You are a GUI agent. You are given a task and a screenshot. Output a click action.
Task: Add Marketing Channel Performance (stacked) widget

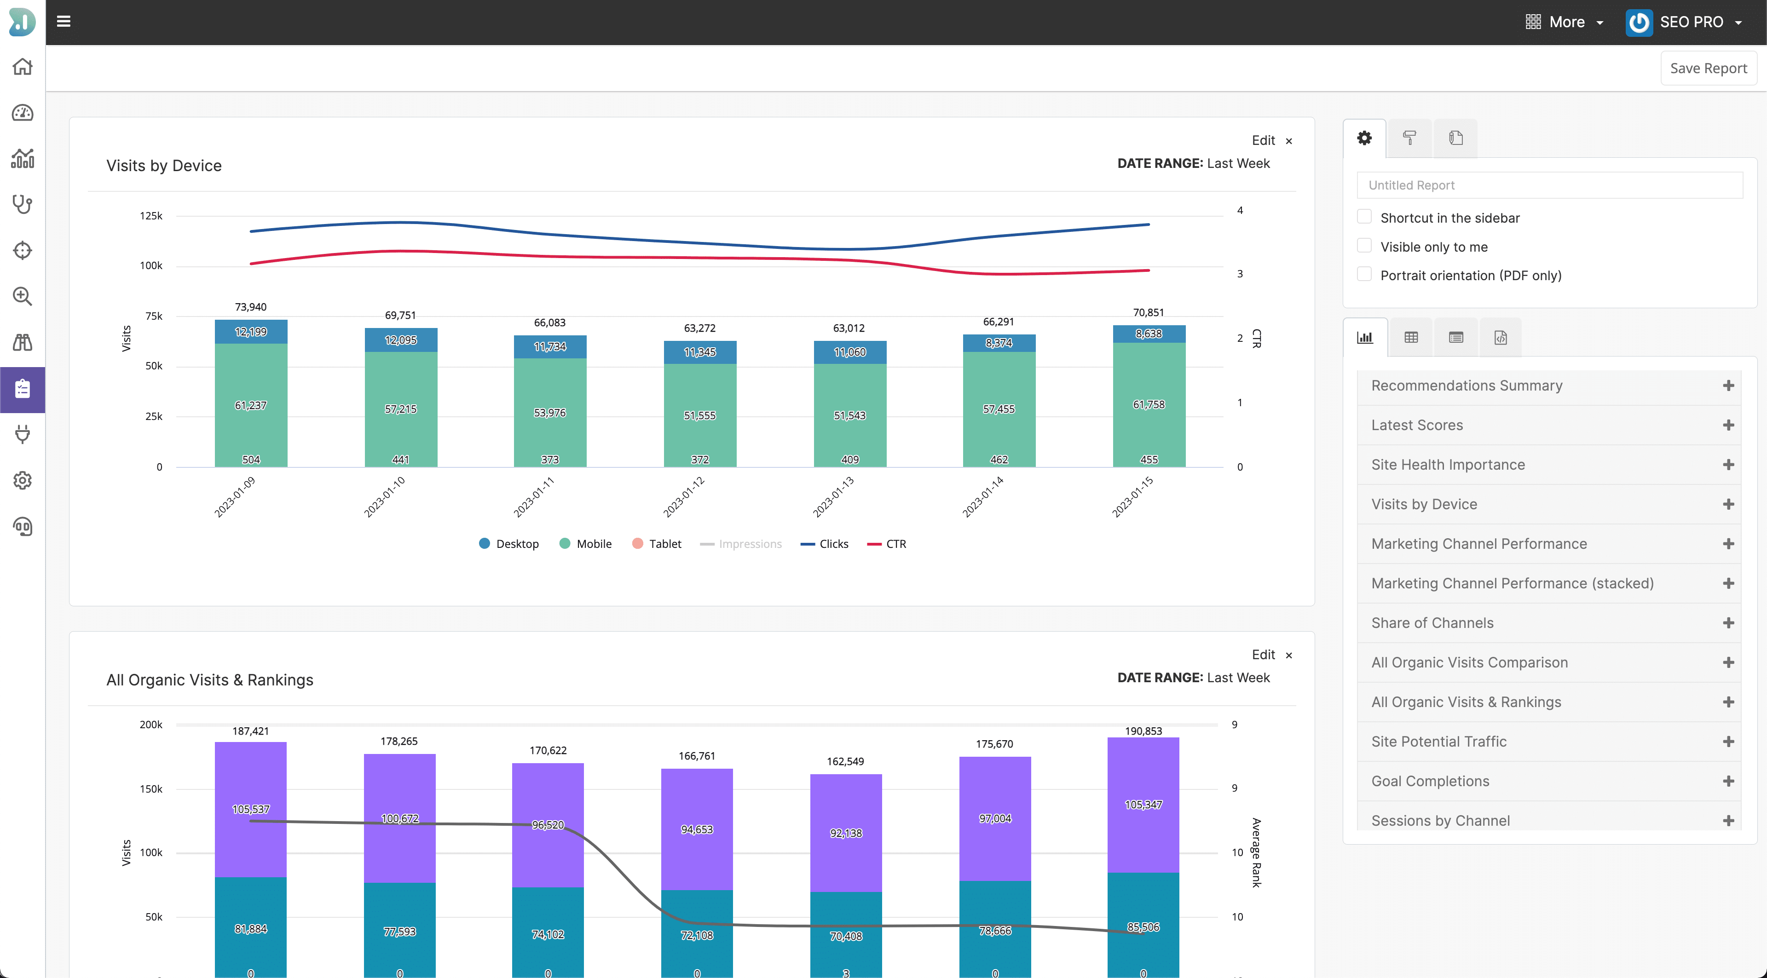(1728, 583)
